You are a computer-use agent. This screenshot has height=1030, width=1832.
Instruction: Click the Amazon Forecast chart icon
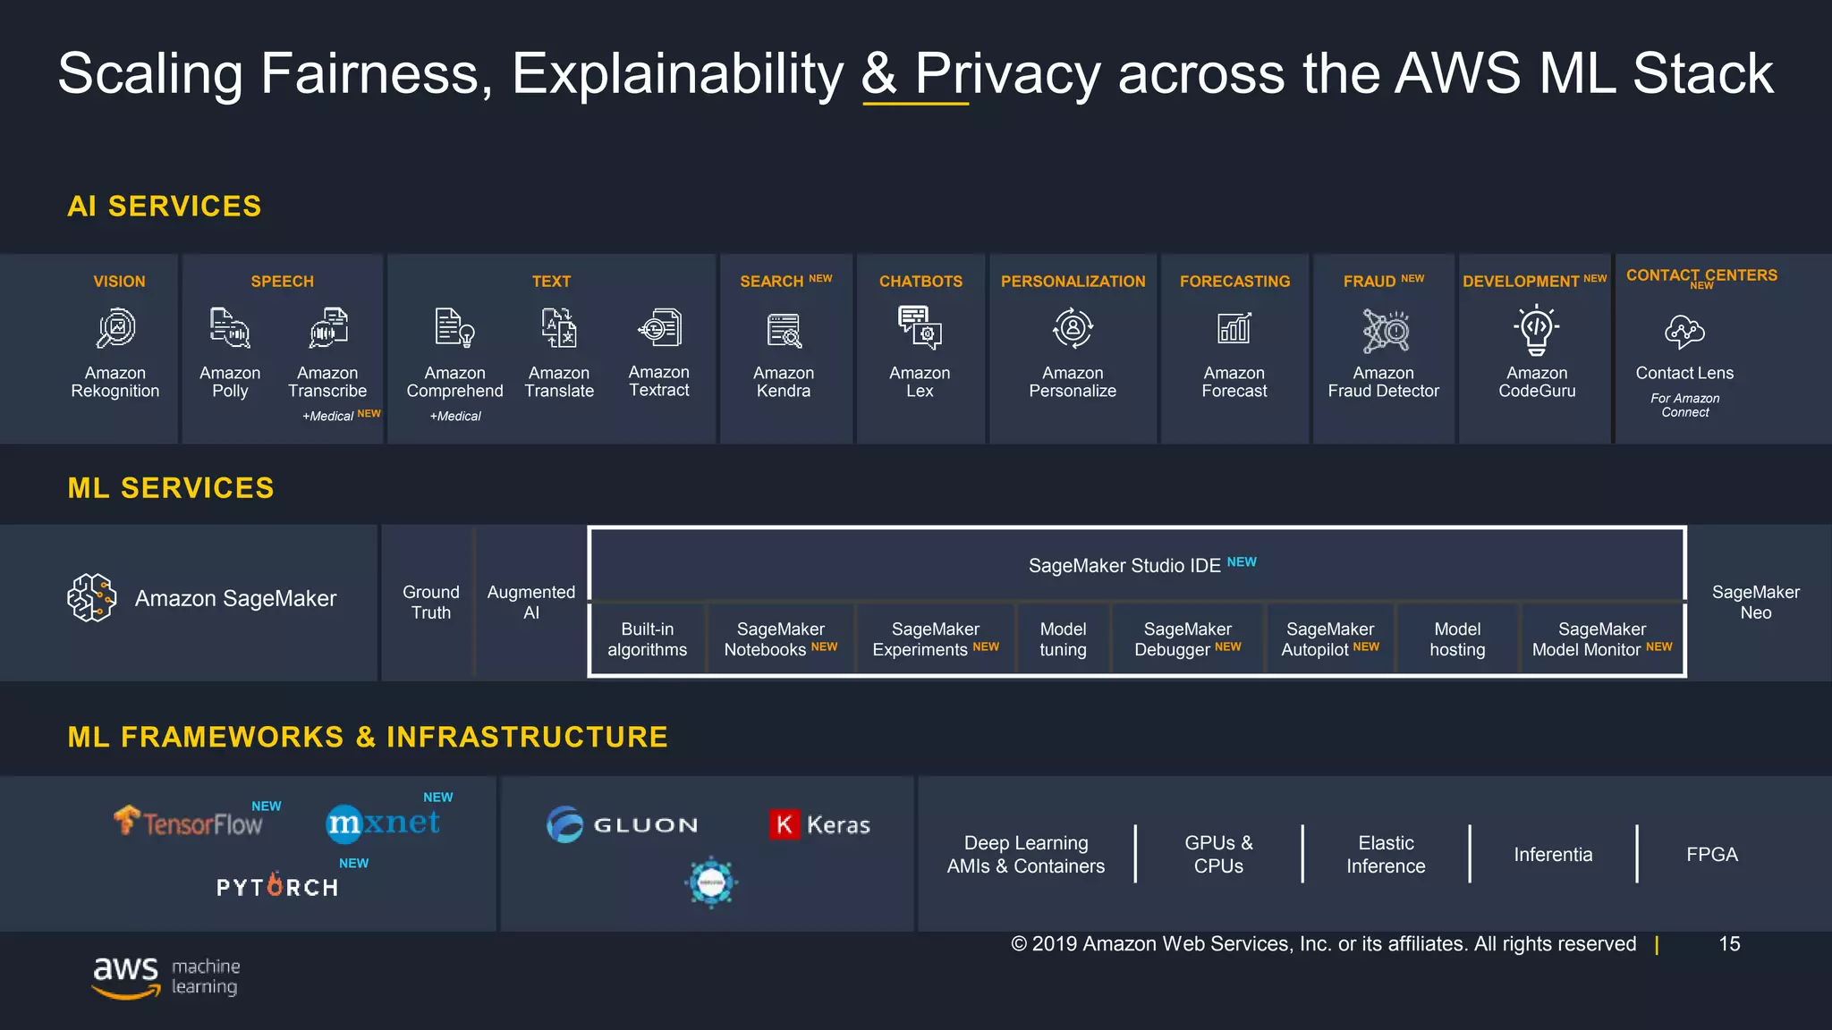pyautogui.click(x=1234, y=328)
